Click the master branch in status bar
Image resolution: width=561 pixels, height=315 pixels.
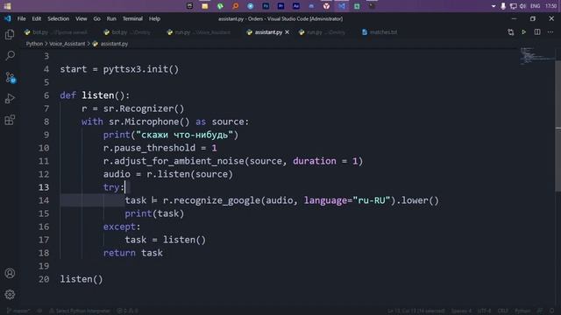[x=18, y=311]
